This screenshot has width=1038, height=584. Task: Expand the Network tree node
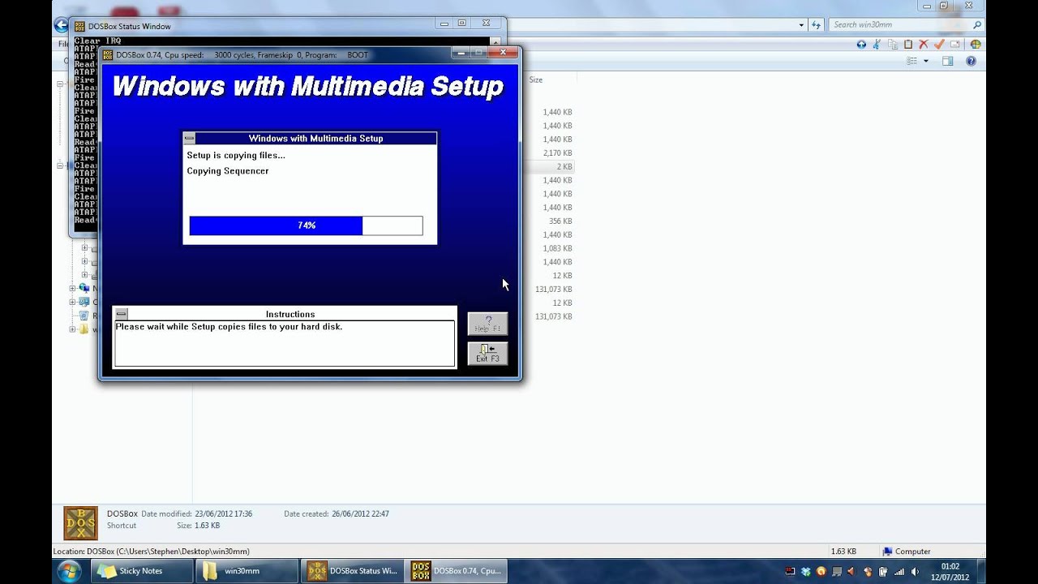point(71,289)
